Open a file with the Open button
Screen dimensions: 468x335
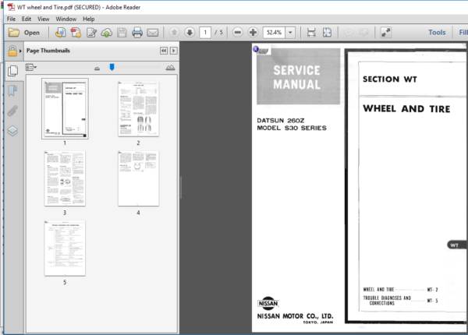tap(24, 33)
